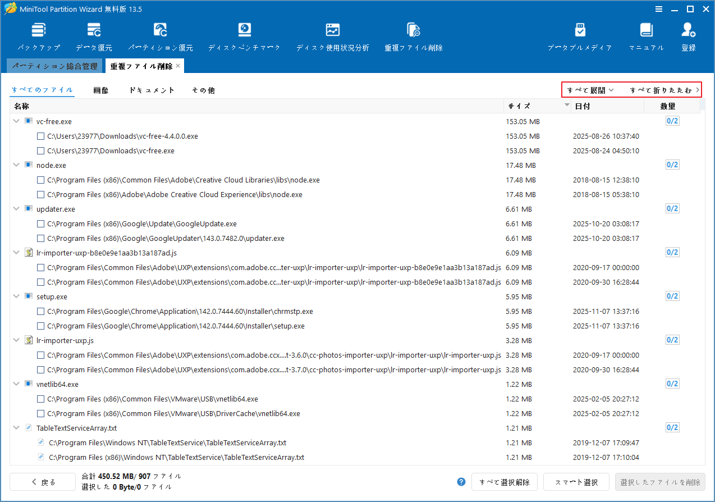This screenshot has width=715, height=502.
Task: Click the help question mark icon
Action: (461, 482)
